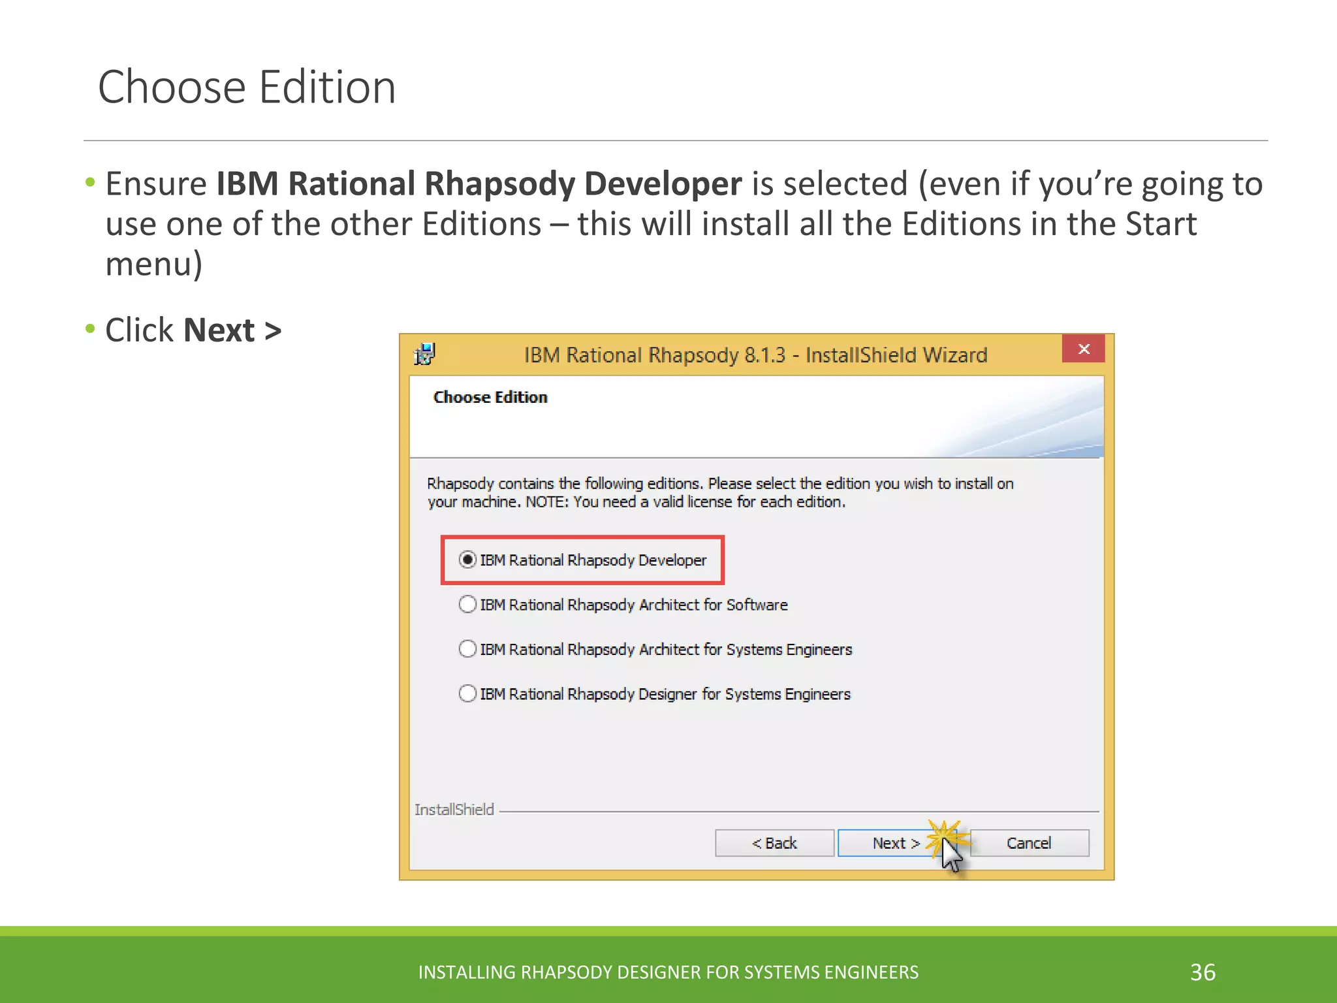Click the Next > button
The image size is (1337, 1003).
(896, 843)
